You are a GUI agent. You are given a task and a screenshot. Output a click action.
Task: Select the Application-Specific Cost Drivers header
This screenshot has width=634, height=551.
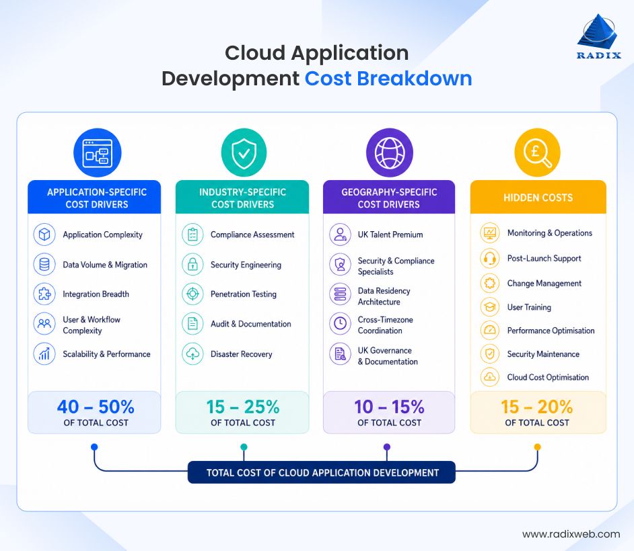[94, 197]
